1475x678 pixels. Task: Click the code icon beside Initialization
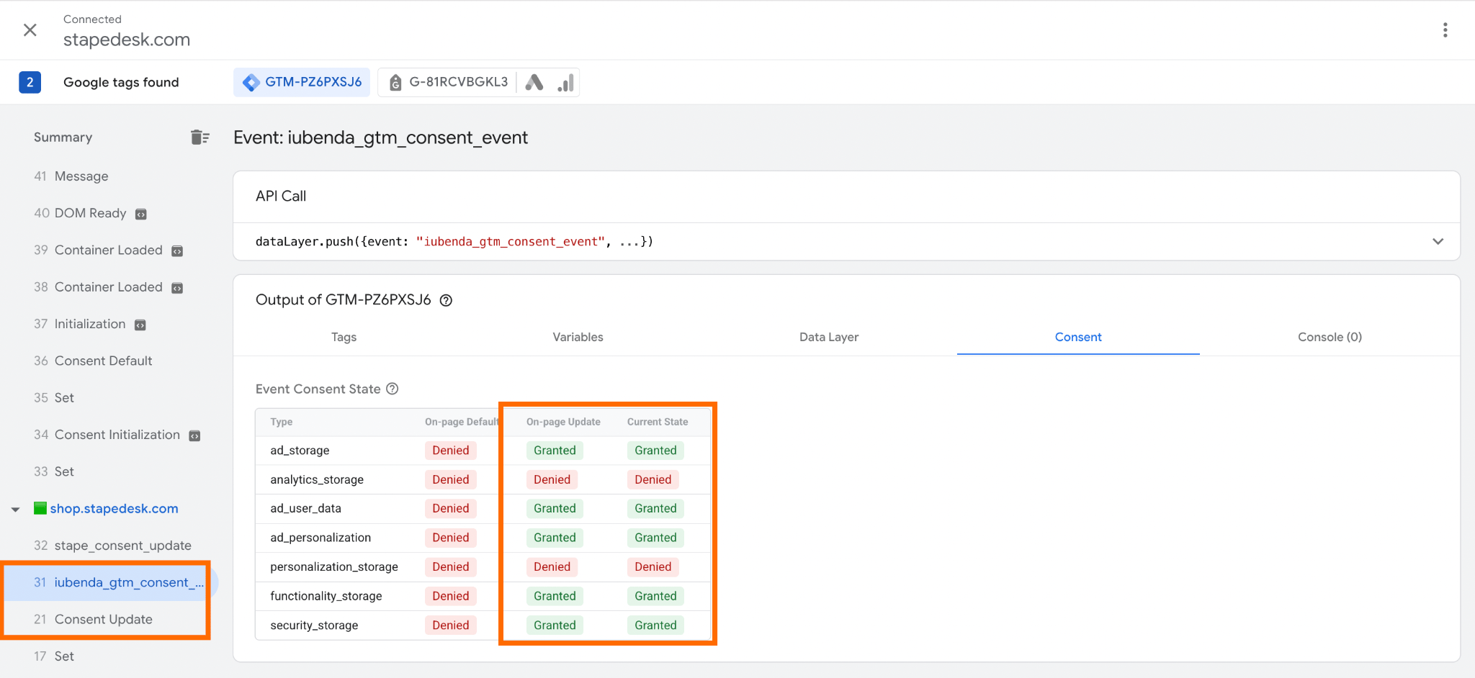pos(140,325)
